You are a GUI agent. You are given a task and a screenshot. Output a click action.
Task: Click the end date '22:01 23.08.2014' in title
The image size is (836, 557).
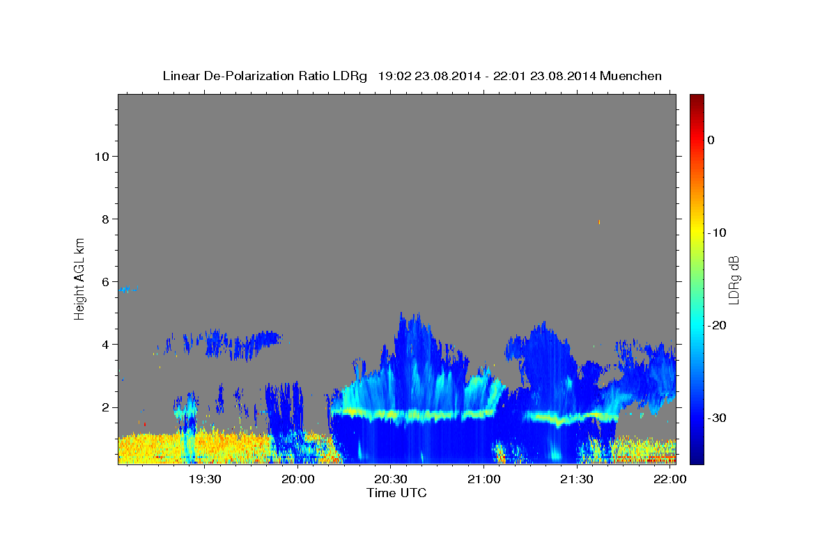544,76
